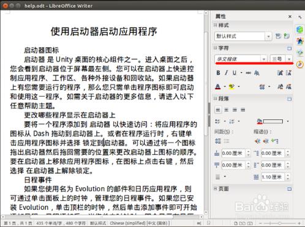
Task: Open the font color dropdown arrow
Action: pos(225,87)
